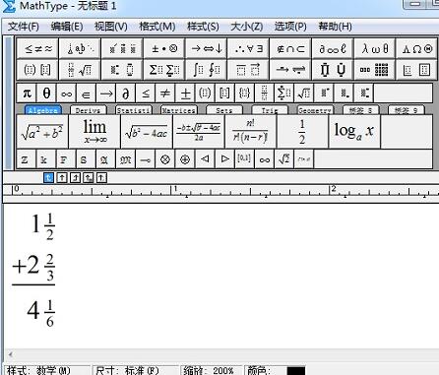439x375 pixels.
Task: Open the arrow symbols palette
Action: [x=207, y=49]
